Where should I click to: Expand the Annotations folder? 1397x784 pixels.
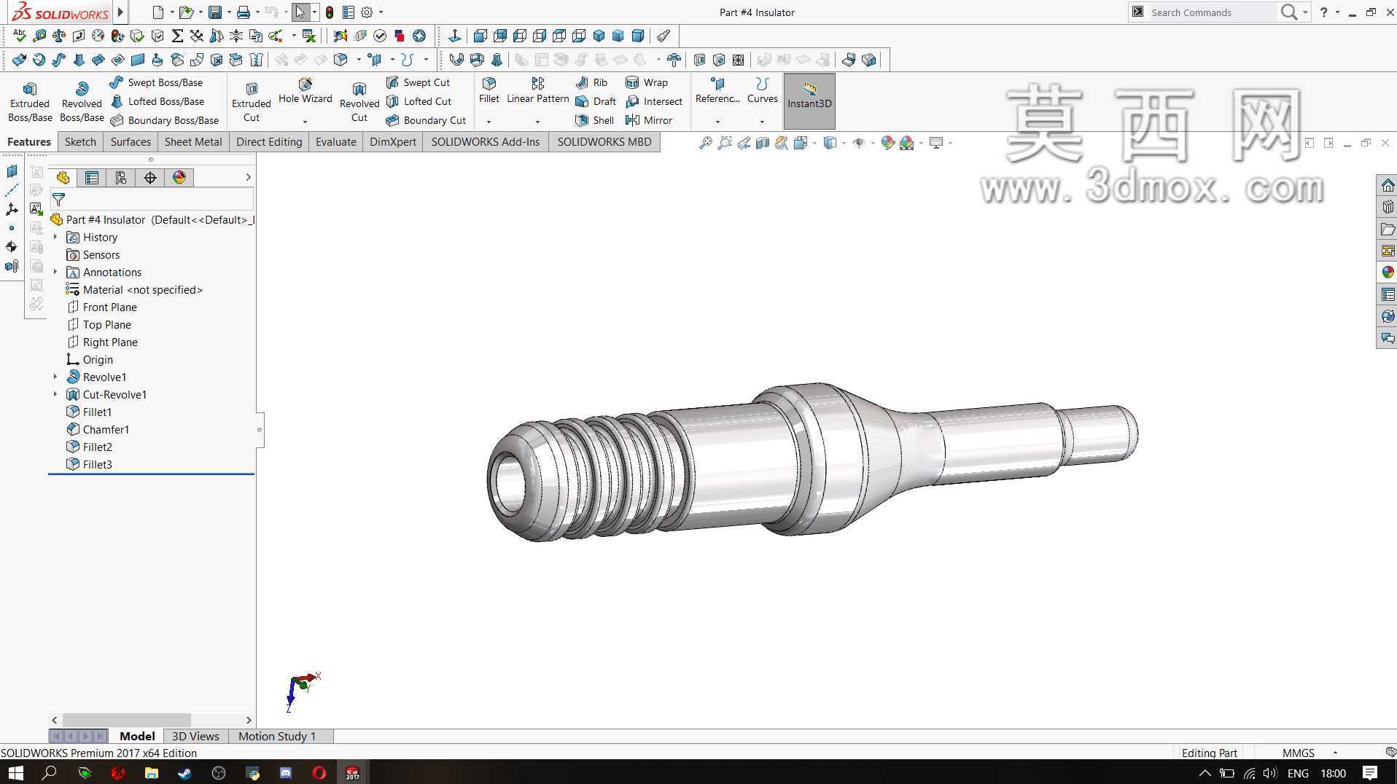pyautogui.click(x=55, y=272)
